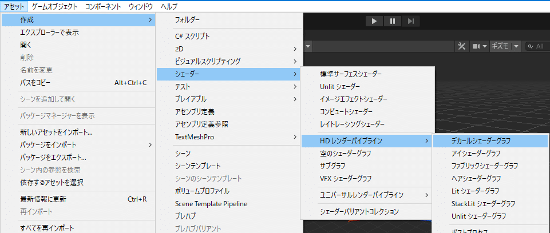The image size is (550, 233).
Task: Expand the シェーダー submenu
Action: coord(229,74)
